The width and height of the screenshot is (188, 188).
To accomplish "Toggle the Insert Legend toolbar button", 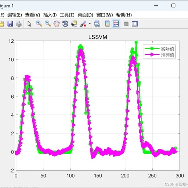I will point(116,24).
